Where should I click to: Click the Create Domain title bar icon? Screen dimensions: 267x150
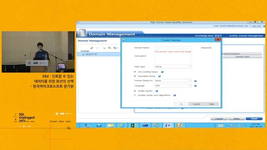[x=124, y=40]
